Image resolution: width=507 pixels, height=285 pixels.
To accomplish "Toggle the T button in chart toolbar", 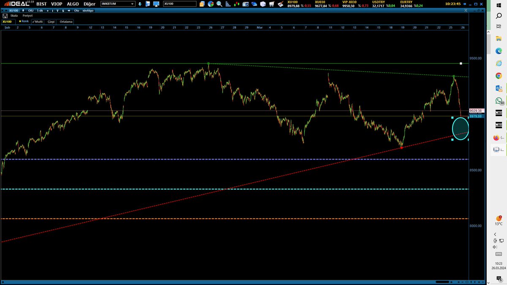I will tap(57, 11).
